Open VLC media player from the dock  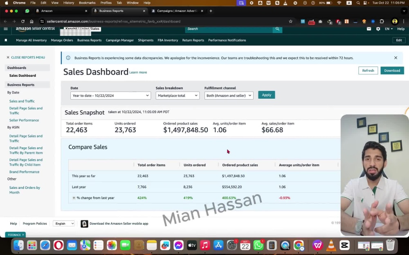click(x=331, y=245)
